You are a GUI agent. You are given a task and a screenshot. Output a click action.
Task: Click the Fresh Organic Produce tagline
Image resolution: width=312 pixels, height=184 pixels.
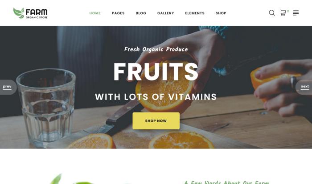156,49
